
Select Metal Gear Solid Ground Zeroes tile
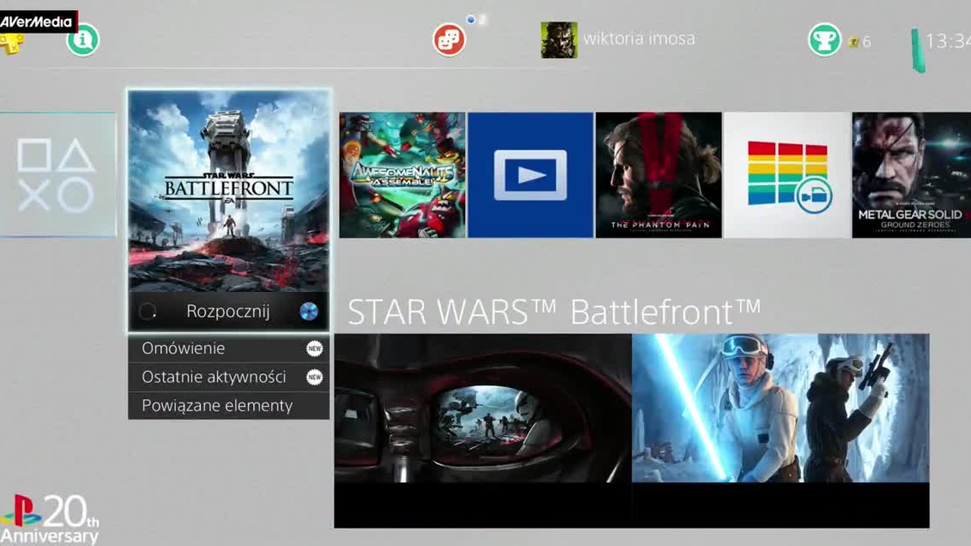[x=911, y=175]
